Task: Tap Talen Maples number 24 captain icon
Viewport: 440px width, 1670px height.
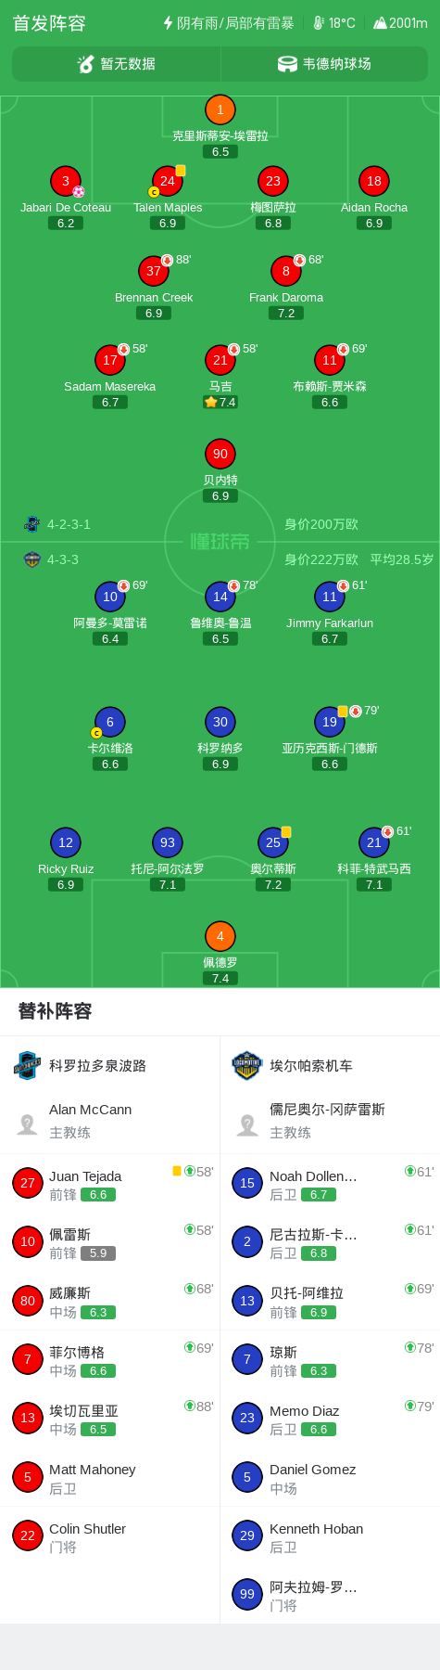Action: [168, 181]
